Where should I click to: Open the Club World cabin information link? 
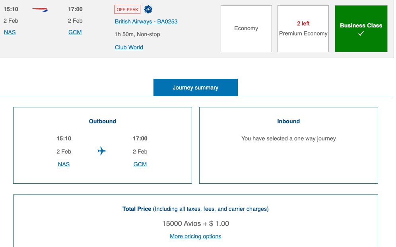(129, 47)
